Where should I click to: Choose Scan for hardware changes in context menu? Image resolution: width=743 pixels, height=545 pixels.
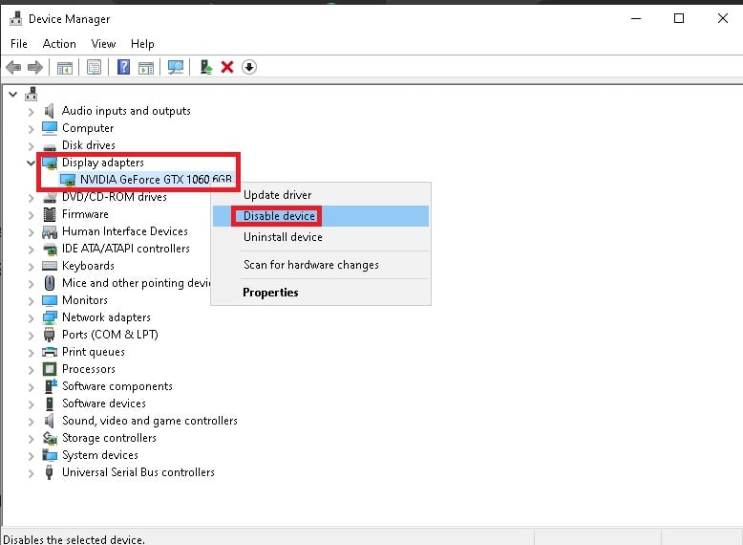(x=321, y=265)
